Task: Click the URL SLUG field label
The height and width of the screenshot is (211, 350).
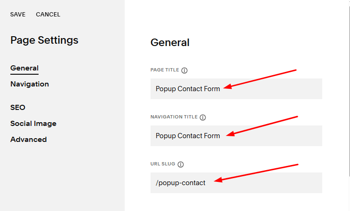Action: point(163,164)
